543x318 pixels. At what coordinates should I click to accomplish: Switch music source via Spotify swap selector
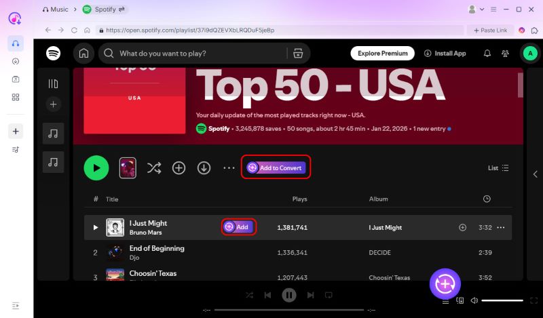point(104,9)
